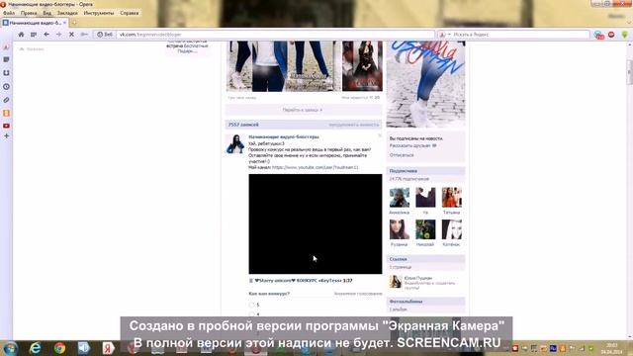Viewport: 633px width, 356px height.
Task: Click the Наверх back-to-top link
Action: click(32, 48)
